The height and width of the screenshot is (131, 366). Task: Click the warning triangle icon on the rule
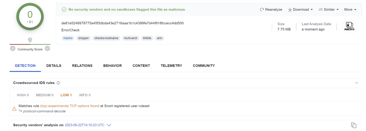pos(14,109)
